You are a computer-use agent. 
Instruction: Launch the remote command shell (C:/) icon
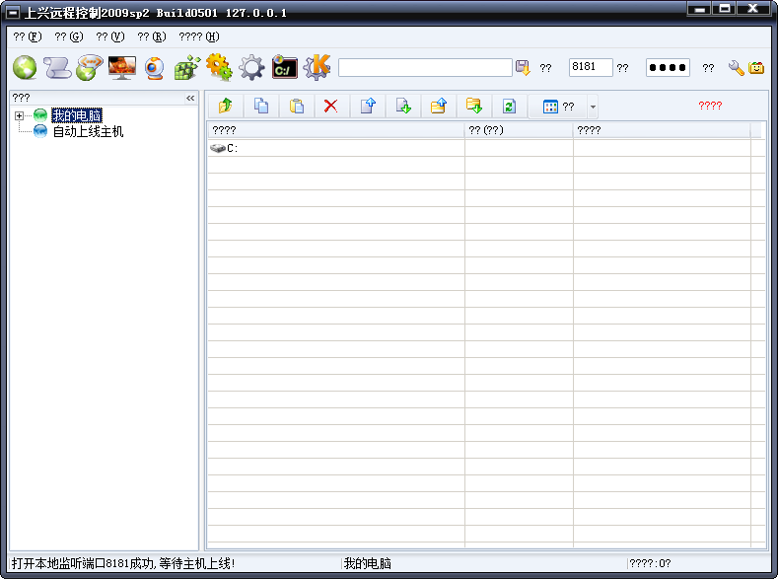(x=284, y=68)
